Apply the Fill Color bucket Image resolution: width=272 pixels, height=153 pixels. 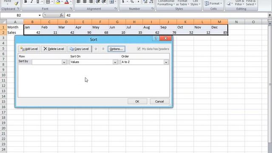(x=58, y=2)
